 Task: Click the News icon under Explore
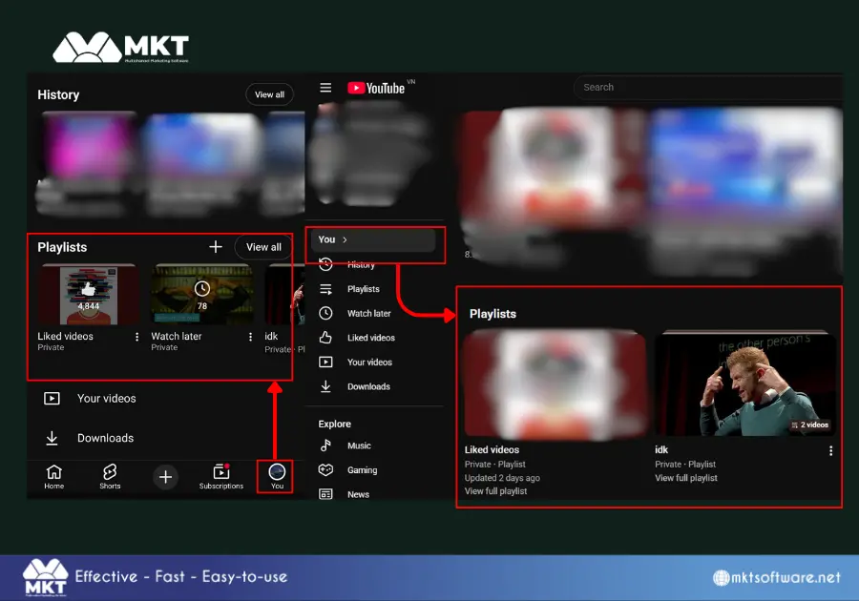click(325, 494)
